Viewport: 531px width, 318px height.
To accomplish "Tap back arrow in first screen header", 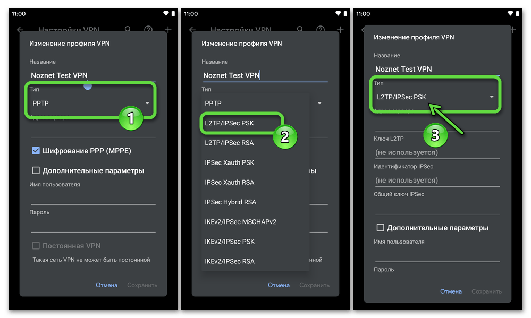I will point(20,30).
